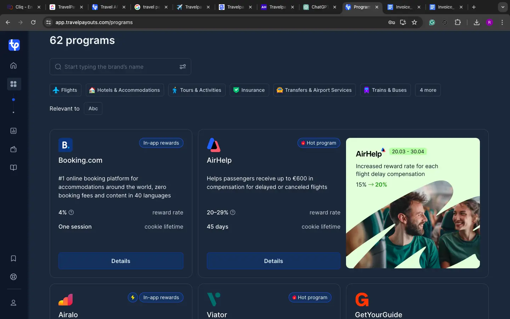This screenshot has width=510, height=319.
Task: Open Details for Booking.com
Action: pyautogui.click(x=121, y=261)
